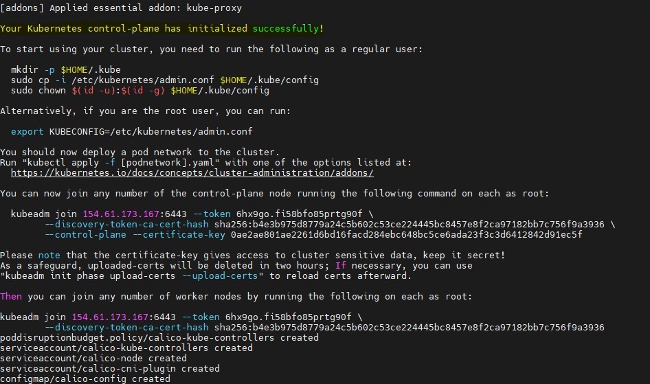Click the 'serviceaccount/calico-node created' line
Image resolution: width=650 pixels, height=384 pixels.
[93, 359]
